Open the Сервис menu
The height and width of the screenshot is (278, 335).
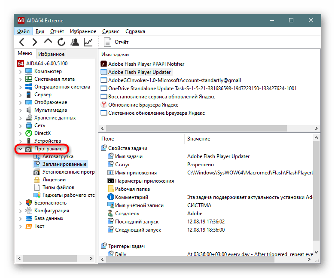[111, 31]
